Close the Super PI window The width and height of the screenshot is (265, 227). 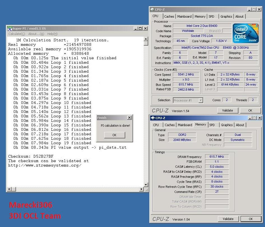145,29
